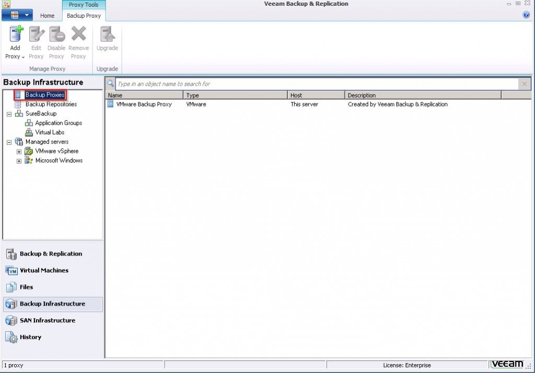This screenshot has width=535, height=373.
Task: Open the Help icon at top right
Action: tap(526, 15)
